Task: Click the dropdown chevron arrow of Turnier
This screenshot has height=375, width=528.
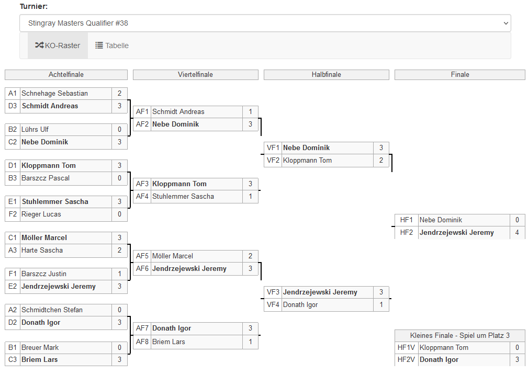Action: pos(505,23)
